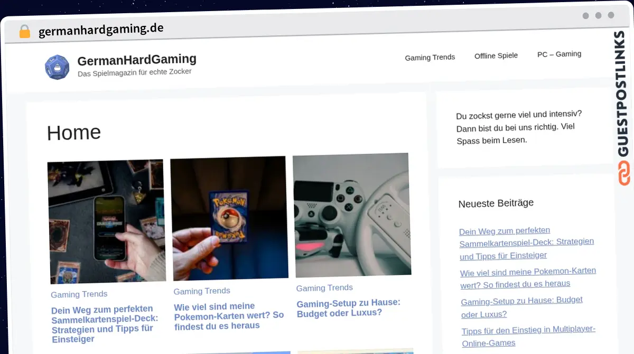Image resolution: width=634 pixels, height=354 pixels.
Task: Open the article titled Gaming-Setup zu Hause: Budget oder Luxus
Action: click(x=349, y=308)
